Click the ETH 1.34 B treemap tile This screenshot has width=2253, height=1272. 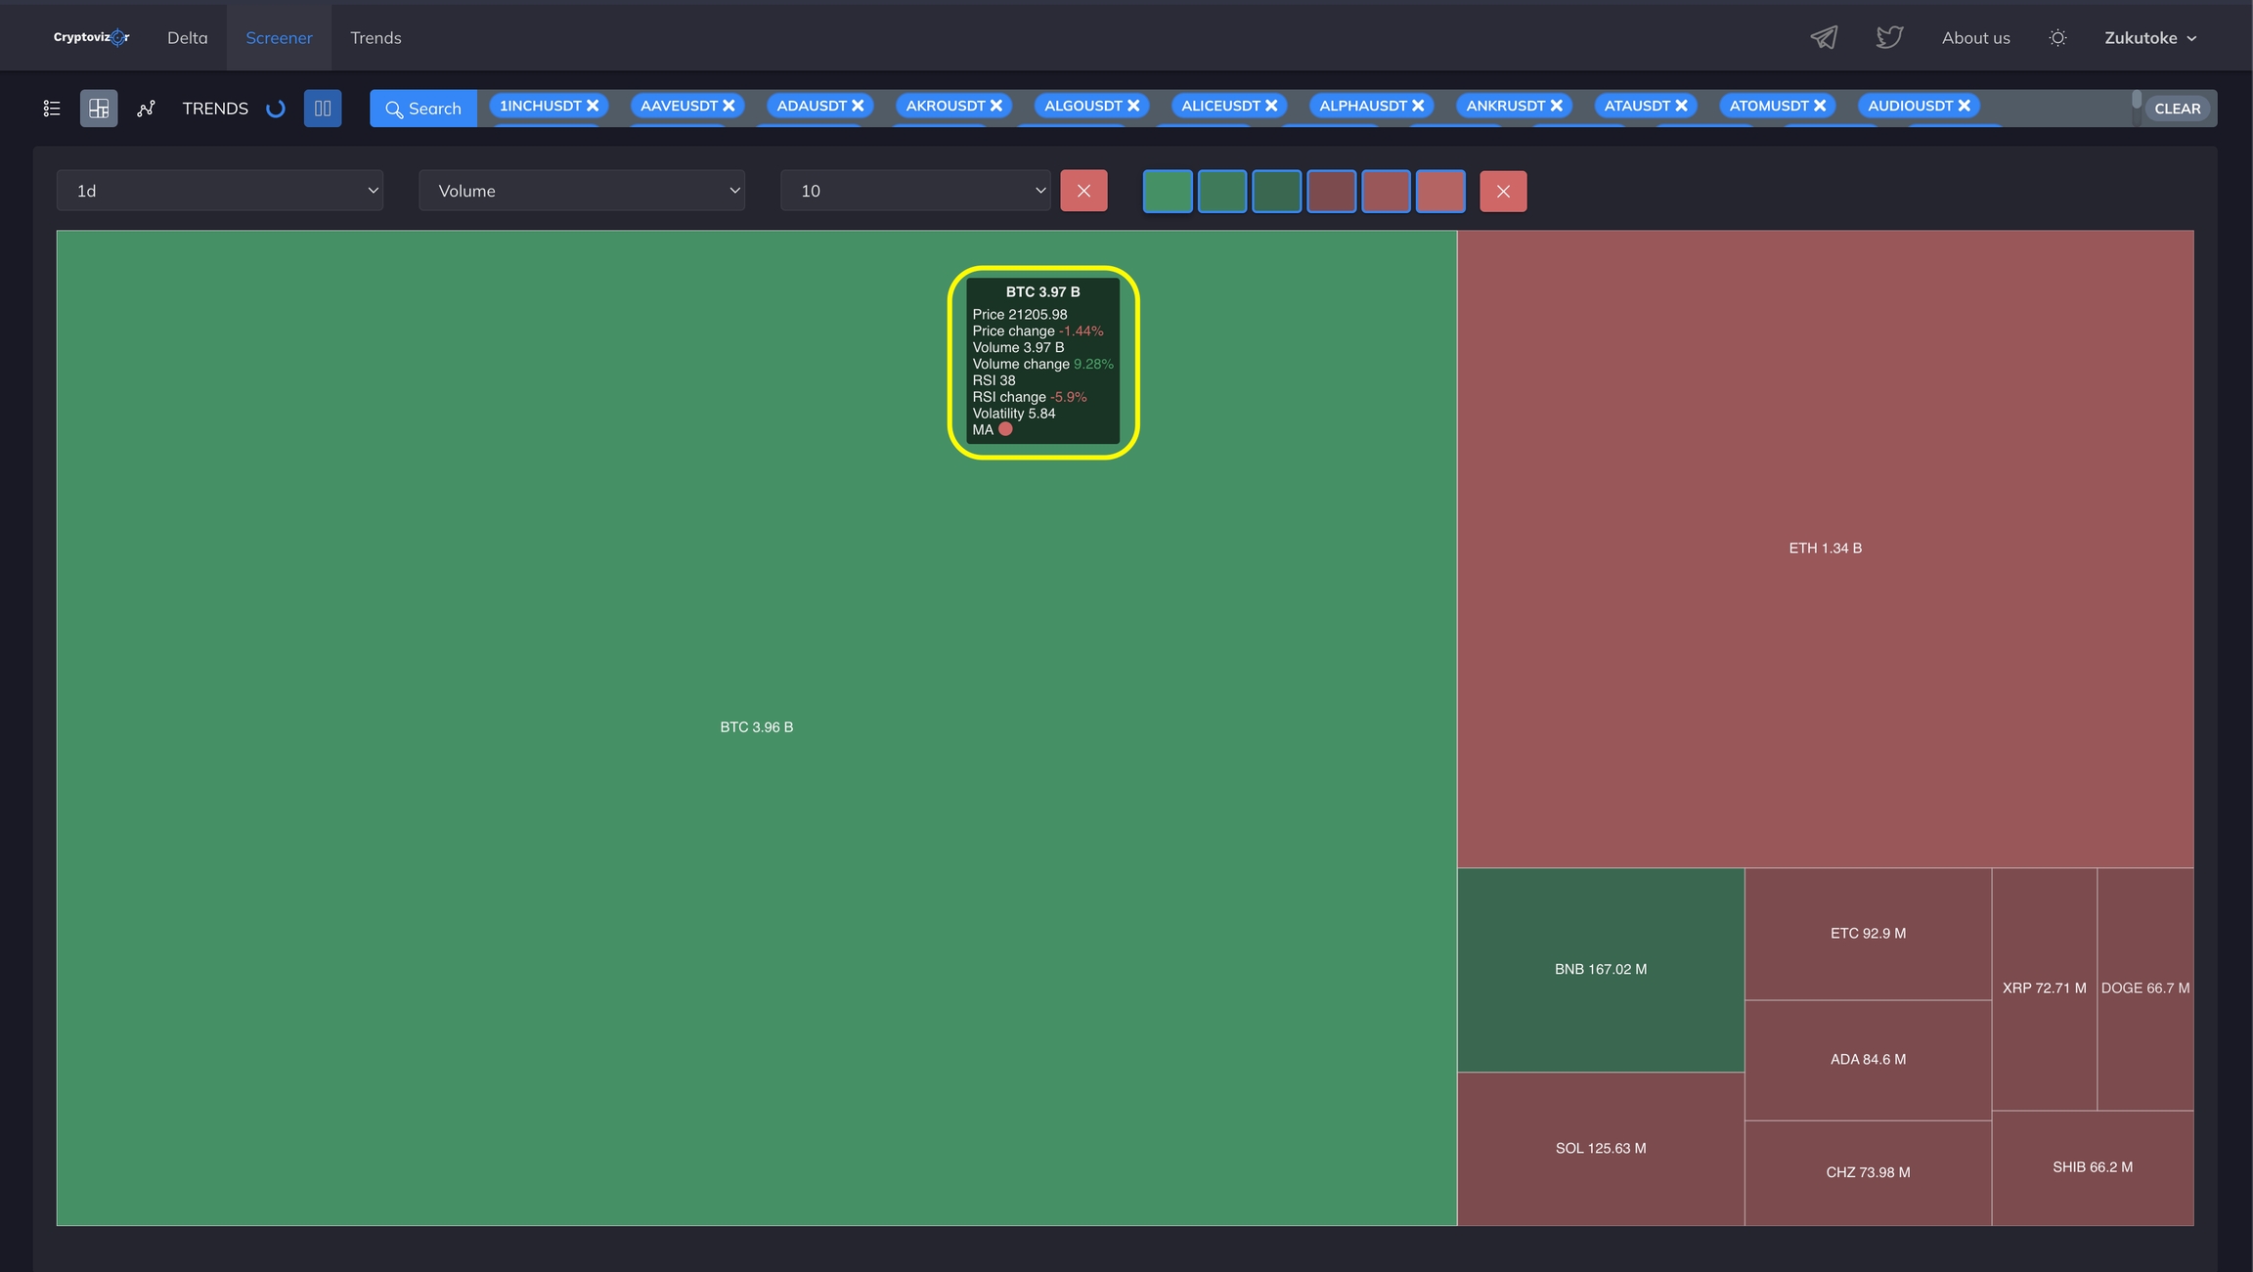pyautogui.click(x=1825, y=548)
